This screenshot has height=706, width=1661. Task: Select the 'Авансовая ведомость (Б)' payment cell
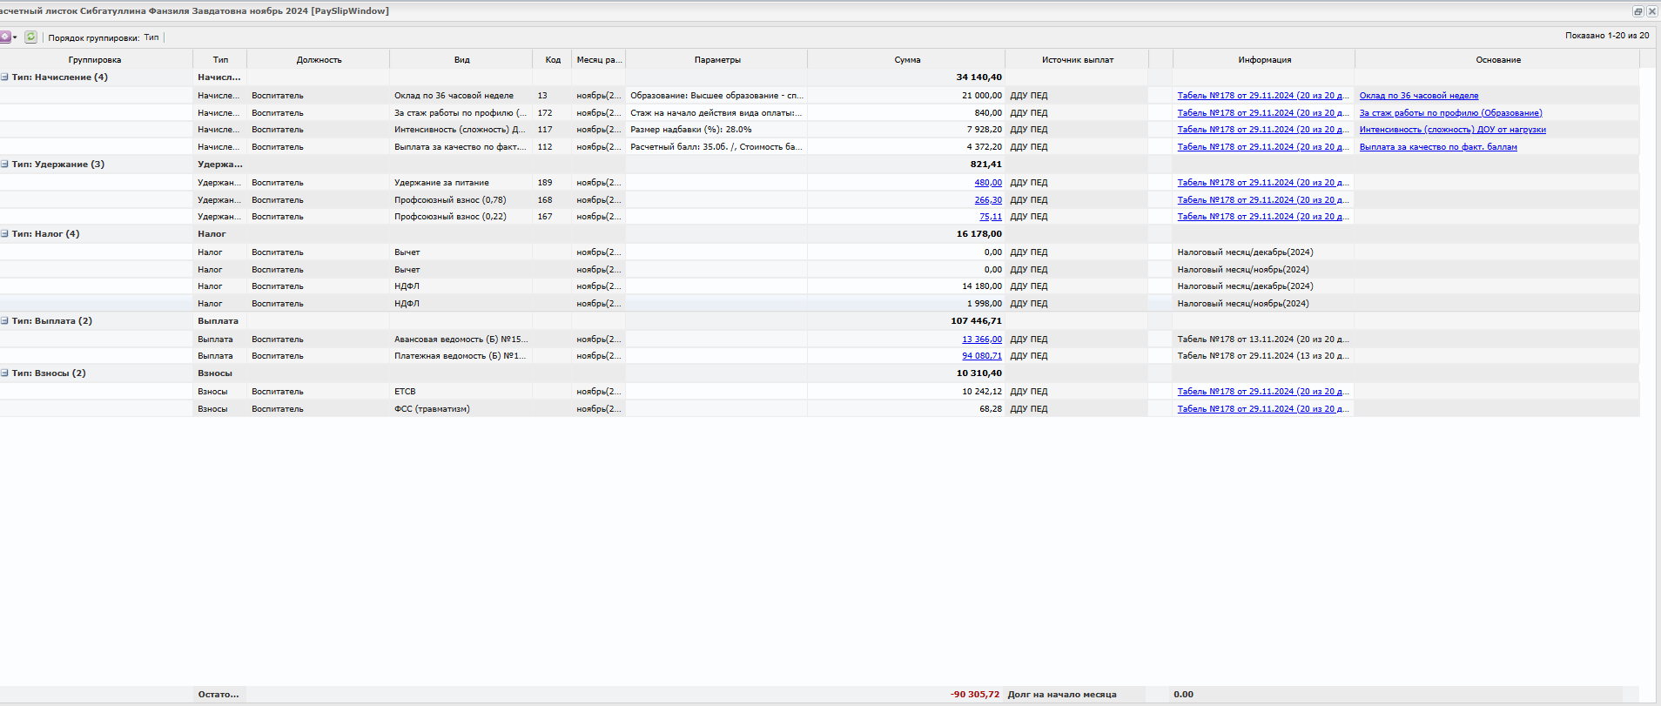click(x=461, y=340)
